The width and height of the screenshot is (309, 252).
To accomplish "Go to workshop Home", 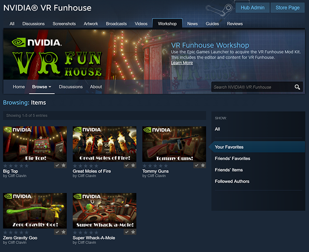I will (x=19, y=87).
